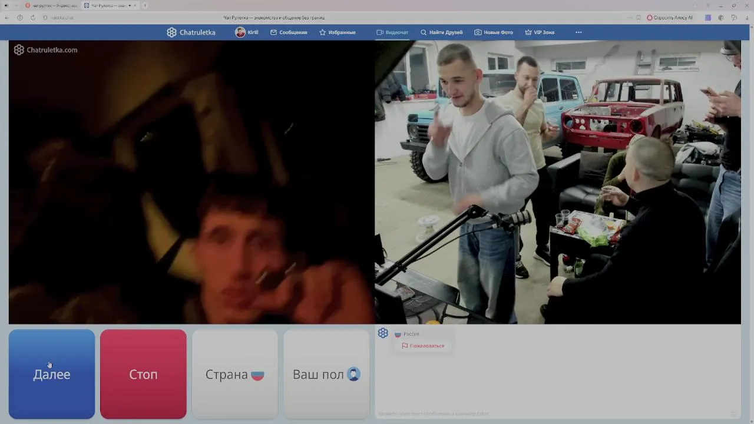Open Найти Друзей in the header
The height and width of the screenshot is (424, 754).
click(441, 32)
